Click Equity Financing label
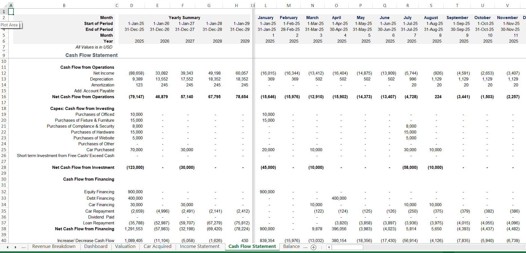The width and height of the screenshot is (526, 253). (99, 192)
